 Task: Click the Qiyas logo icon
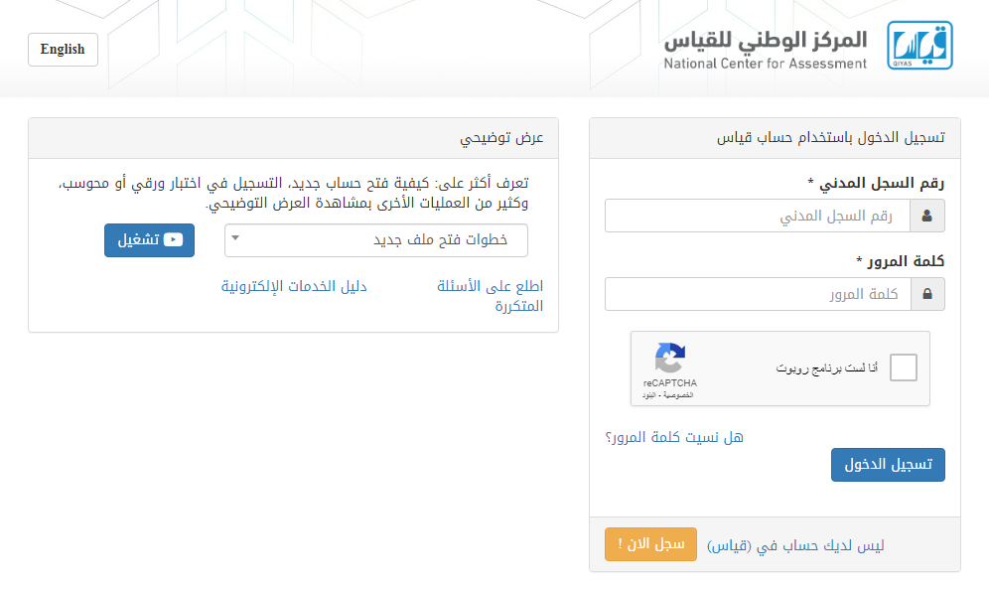pyautogui.click(x=919, y=46)
